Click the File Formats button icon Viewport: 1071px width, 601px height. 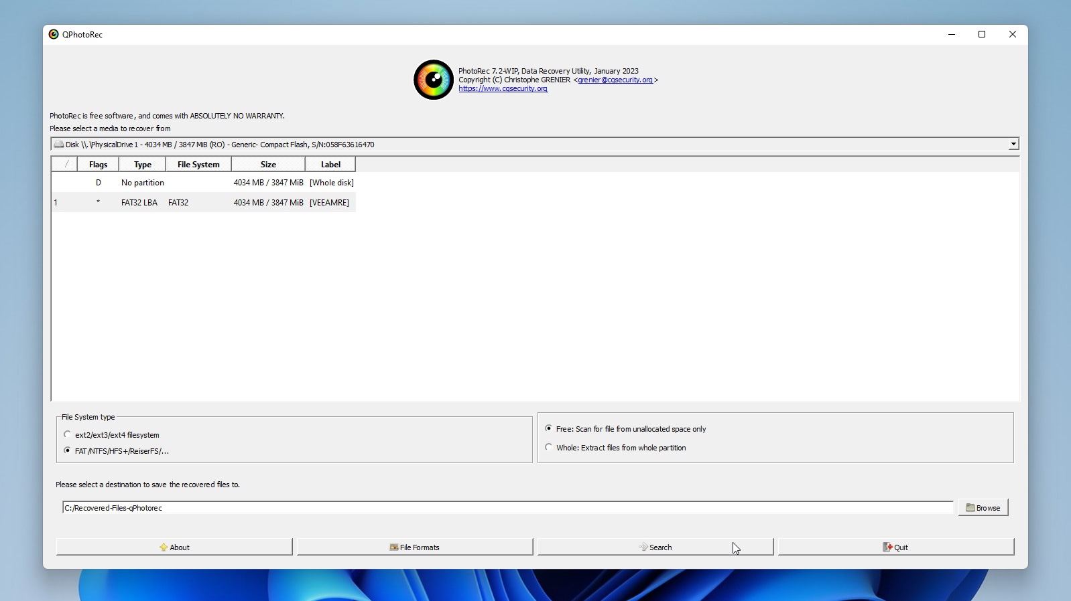click(x=394, y=547)
